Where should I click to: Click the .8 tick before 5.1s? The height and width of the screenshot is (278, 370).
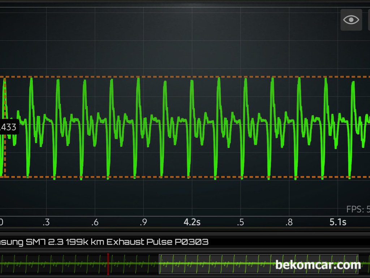pyautogui.click(x=289, y=222)
